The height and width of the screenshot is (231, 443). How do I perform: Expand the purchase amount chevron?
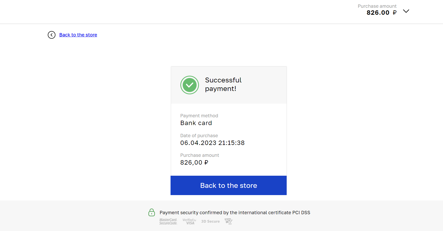[406, 11]
